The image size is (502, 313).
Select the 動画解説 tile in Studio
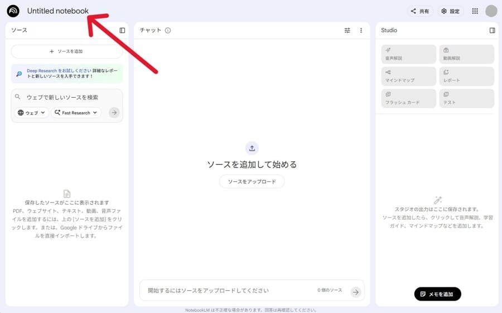[x=466, y=54]
